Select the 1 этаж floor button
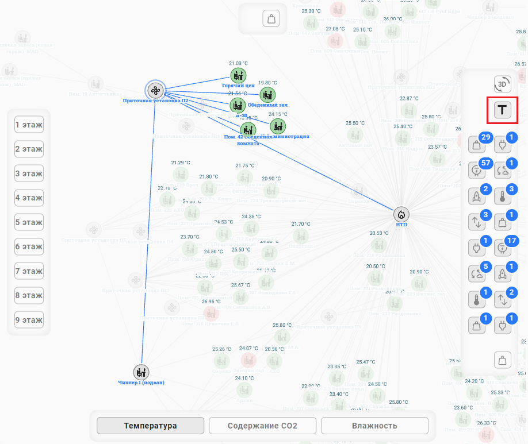This screenshot has height=444, width=528. [29, 125]
